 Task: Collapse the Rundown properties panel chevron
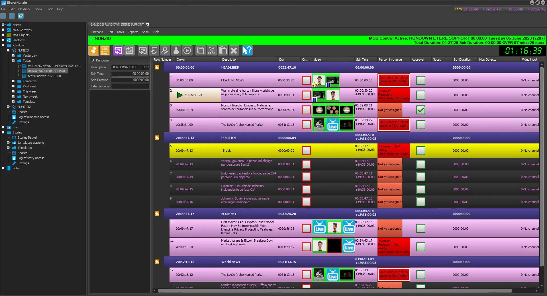click(x=93, y=60)
